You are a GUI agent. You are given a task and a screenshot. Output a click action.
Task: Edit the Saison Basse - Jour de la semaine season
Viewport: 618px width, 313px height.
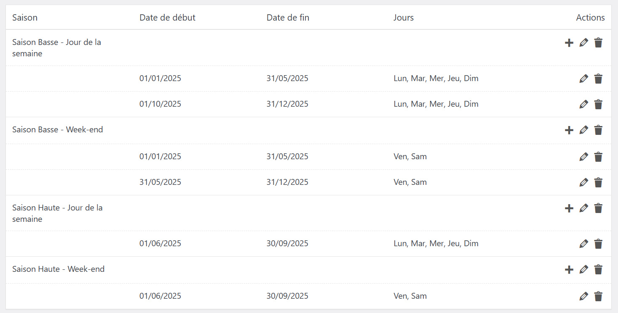tap(583, 42)
